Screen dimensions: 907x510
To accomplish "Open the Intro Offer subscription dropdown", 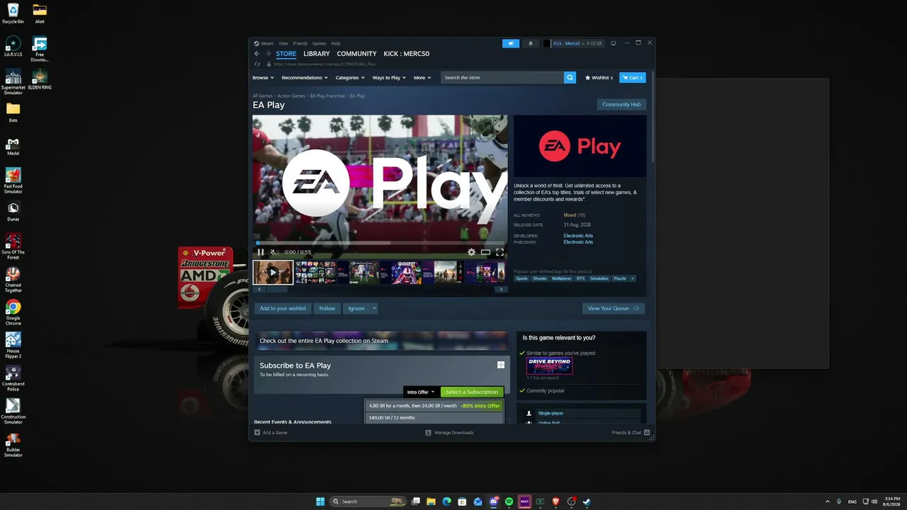I will click(421, 392).
